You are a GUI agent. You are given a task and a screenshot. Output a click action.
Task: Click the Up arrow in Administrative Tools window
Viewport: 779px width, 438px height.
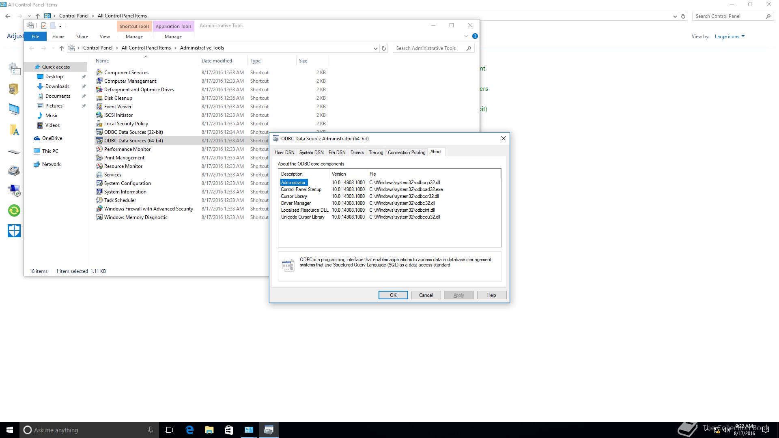[x=62, y=48]
